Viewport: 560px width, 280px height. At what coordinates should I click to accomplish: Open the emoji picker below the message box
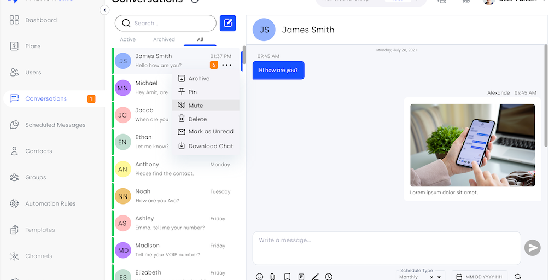(259, 277)
